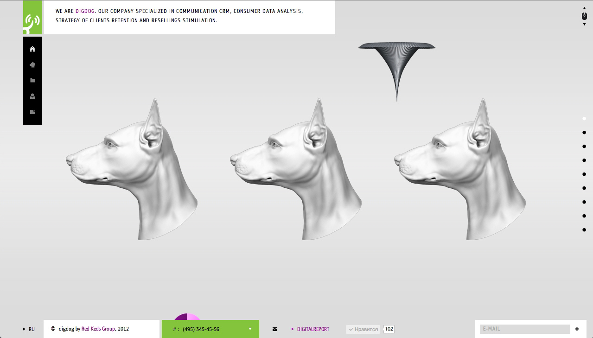Click the envelope mail icon
Viewport: 593px width, 338px height.
pyautogui.click(x=274, y=329)
